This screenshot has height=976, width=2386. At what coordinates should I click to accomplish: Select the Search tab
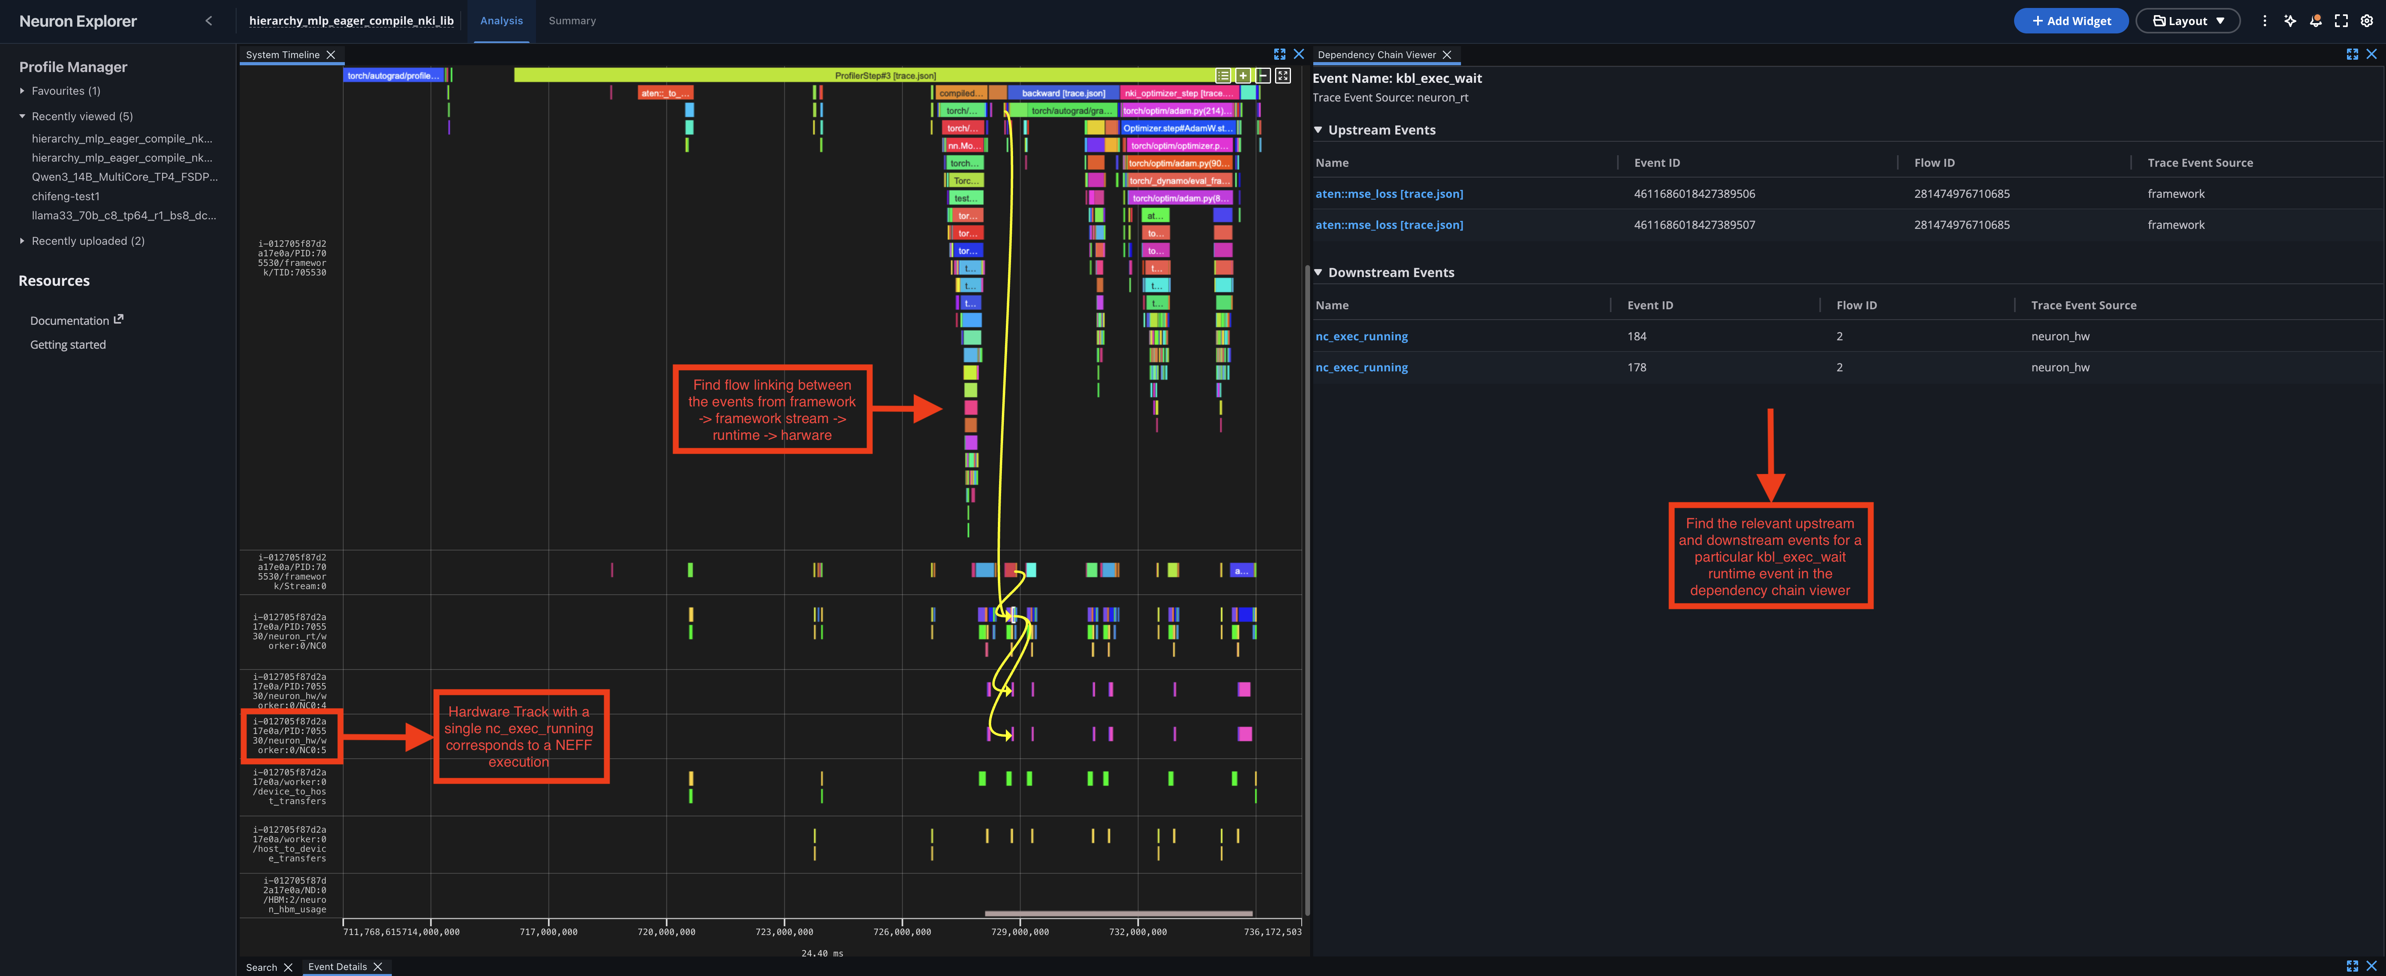[261, 967]
